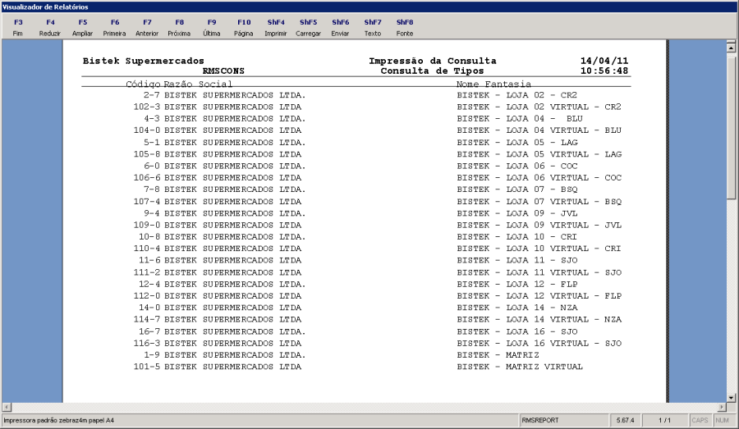This screenshot has width=739, height=429.
Task: Click the Impressão da Consulta title
Action: 432,61
